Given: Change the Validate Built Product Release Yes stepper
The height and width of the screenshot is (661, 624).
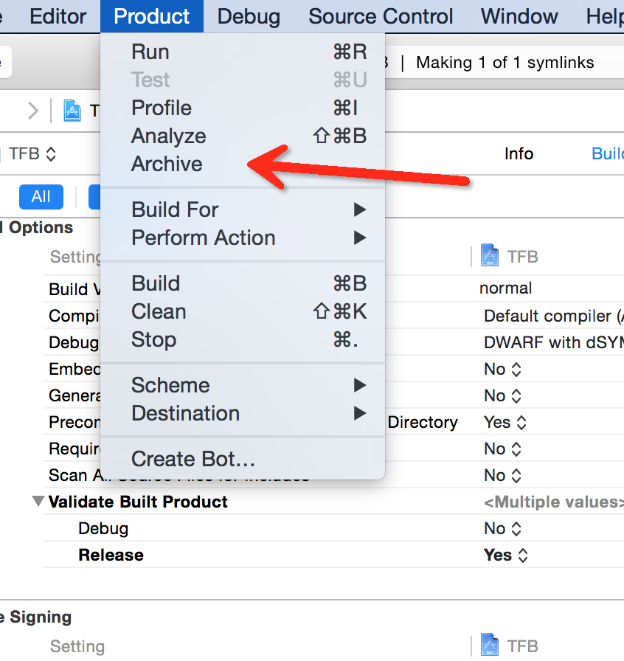Looking at the screenshot, I should [523, 556].
